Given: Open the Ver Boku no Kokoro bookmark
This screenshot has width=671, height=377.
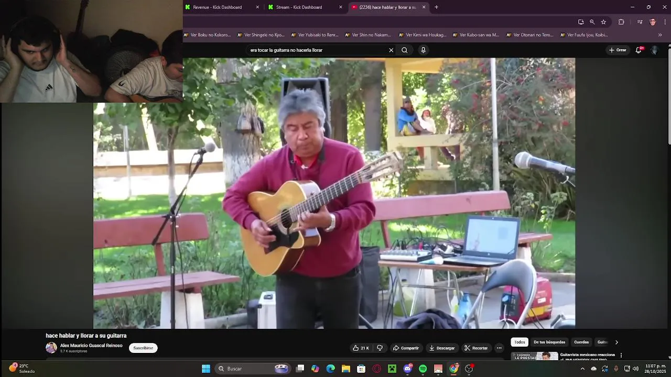Looking at the screenshot, I should tap(207, 35).
